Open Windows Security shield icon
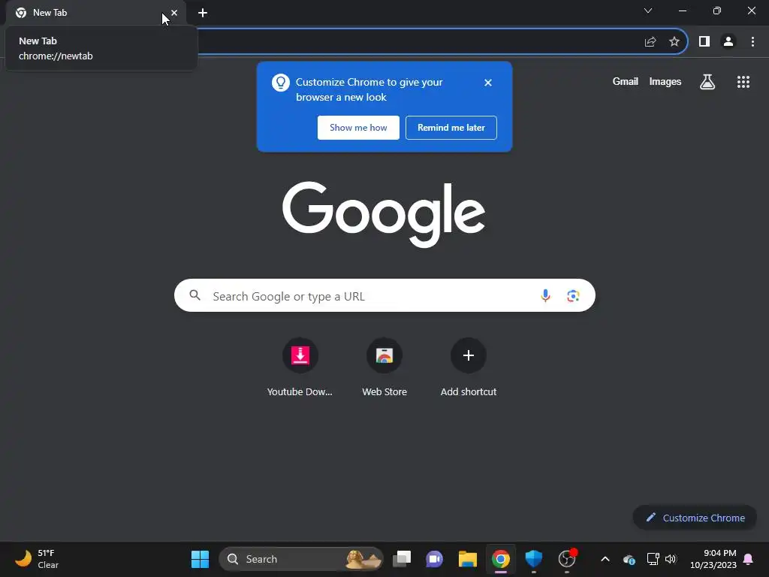 pyautogui.click(x=534, y=559)
